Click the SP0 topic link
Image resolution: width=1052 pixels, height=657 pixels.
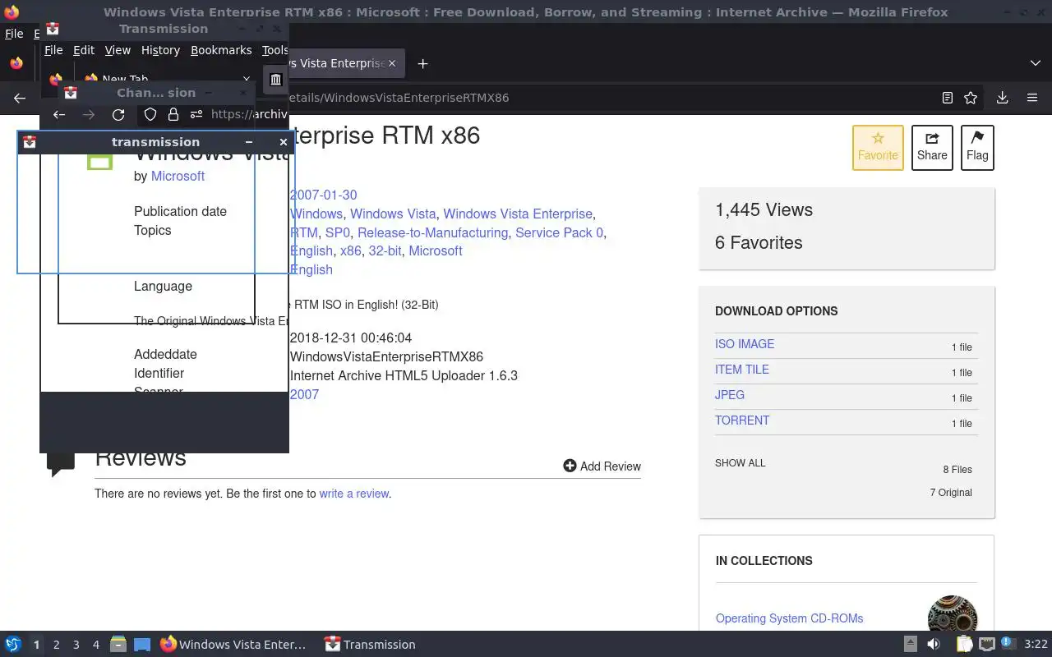click(x=338, y=232)
